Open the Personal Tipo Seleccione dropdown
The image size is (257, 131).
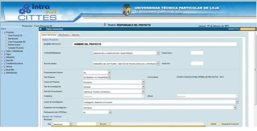pos(71,124)
